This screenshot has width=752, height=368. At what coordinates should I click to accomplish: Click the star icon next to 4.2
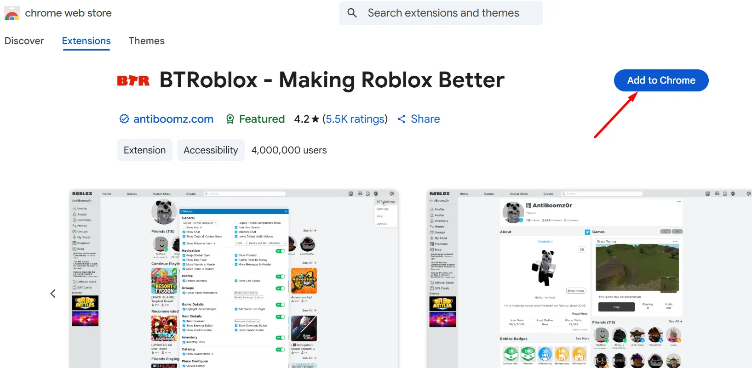coord(316,119)
